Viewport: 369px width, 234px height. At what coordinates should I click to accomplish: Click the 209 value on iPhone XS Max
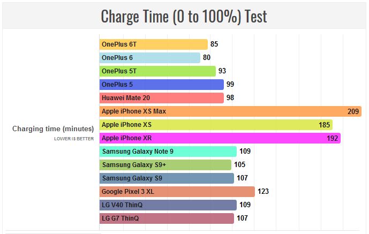pos(353,111)
